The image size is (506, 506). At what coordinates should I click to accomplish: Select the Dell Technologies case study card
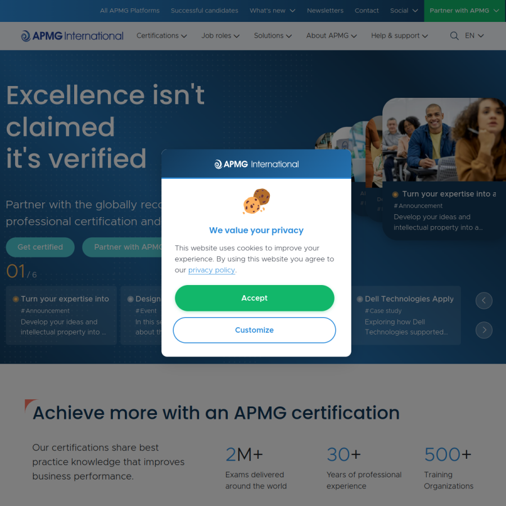(406, 315)
